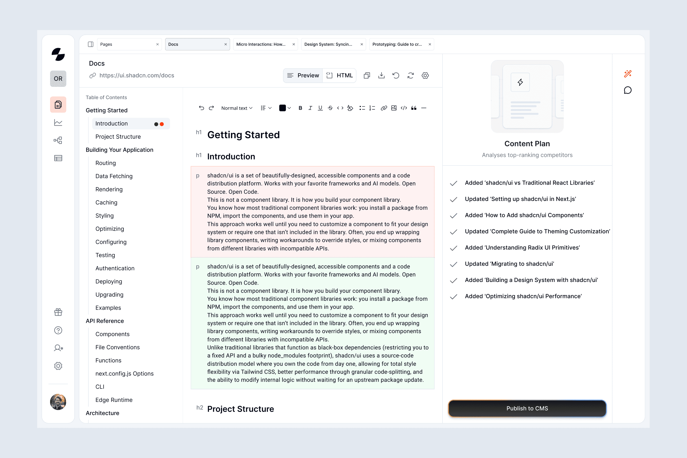Switch to Preview mode

pos(303,76)
